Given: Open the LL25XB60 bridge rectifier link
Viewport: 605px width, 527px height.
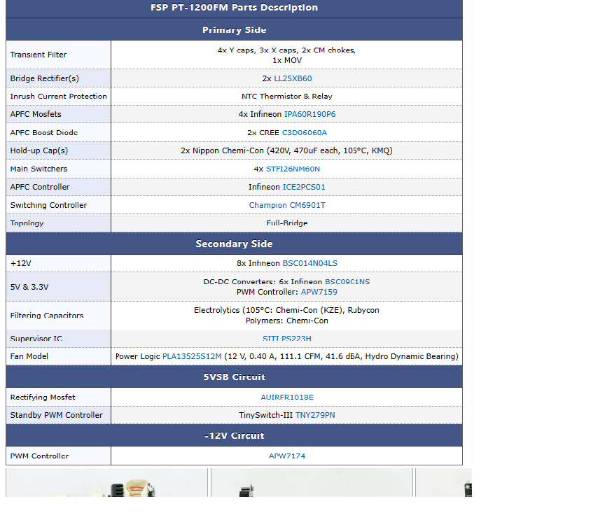Looking at the screenshot, I should point(293,78).
